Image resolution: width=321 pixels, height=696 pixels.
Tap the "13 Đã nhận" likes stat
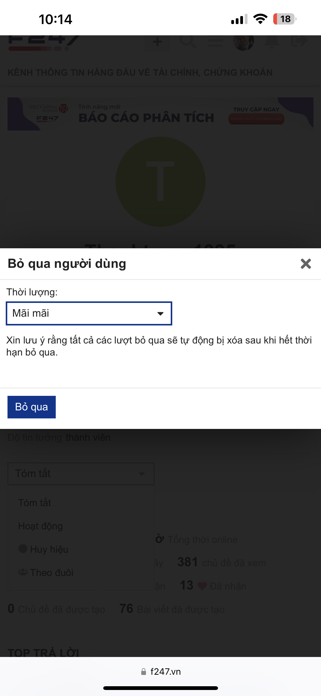[213, 586]
